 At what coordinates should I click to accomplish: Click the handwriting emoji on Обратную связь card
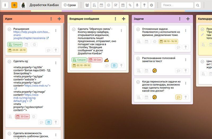coord(107,60)
